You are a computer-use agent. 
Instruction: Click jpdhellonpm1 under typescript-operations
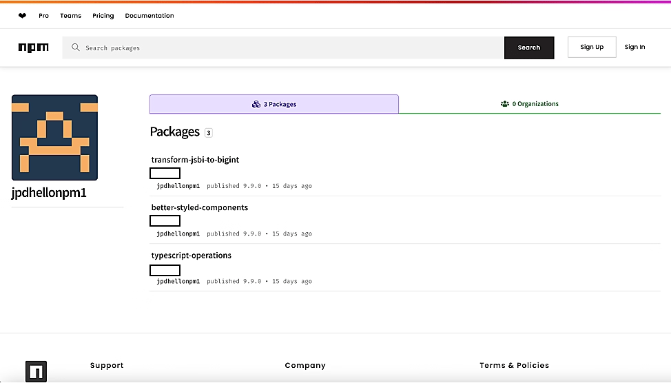(178, 281)
